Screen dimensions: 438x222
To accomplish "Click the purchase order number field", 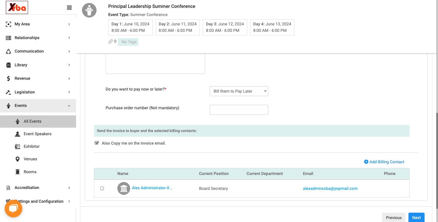I will point(239,110).
